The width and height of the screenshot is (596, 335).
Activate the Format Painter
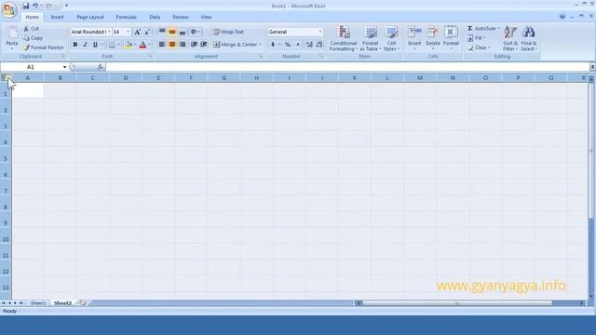click(44, 47)
